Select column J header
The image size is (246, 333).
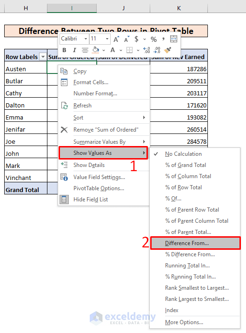point(123,8)
